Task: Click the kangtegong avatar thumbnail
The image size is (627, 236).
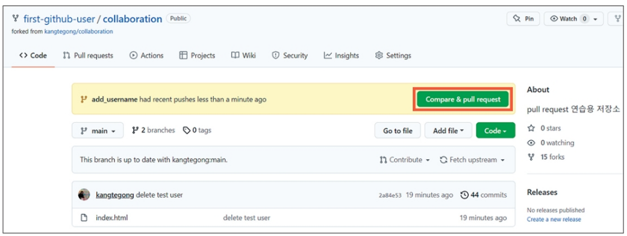Action: tap(84, 195)
